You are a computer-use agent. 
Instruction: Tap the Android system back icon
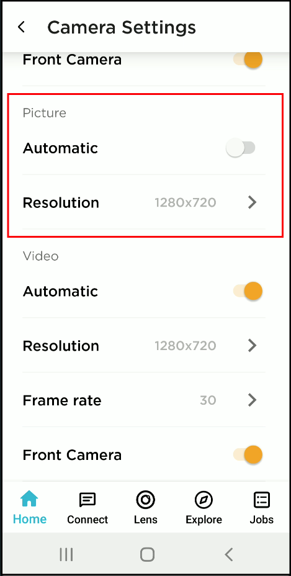(229, 554)
